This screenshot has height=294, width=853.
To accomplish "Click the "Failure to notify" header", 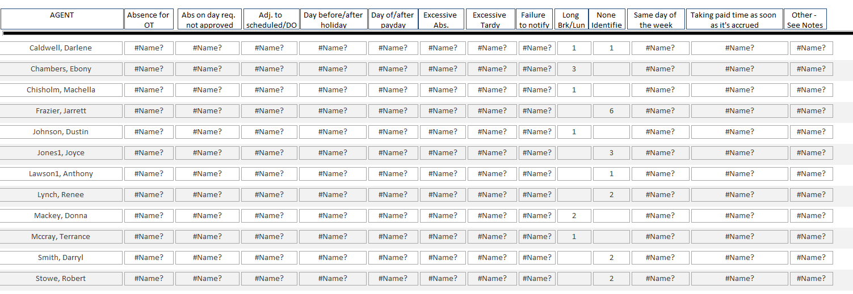I will pos(534,19).
